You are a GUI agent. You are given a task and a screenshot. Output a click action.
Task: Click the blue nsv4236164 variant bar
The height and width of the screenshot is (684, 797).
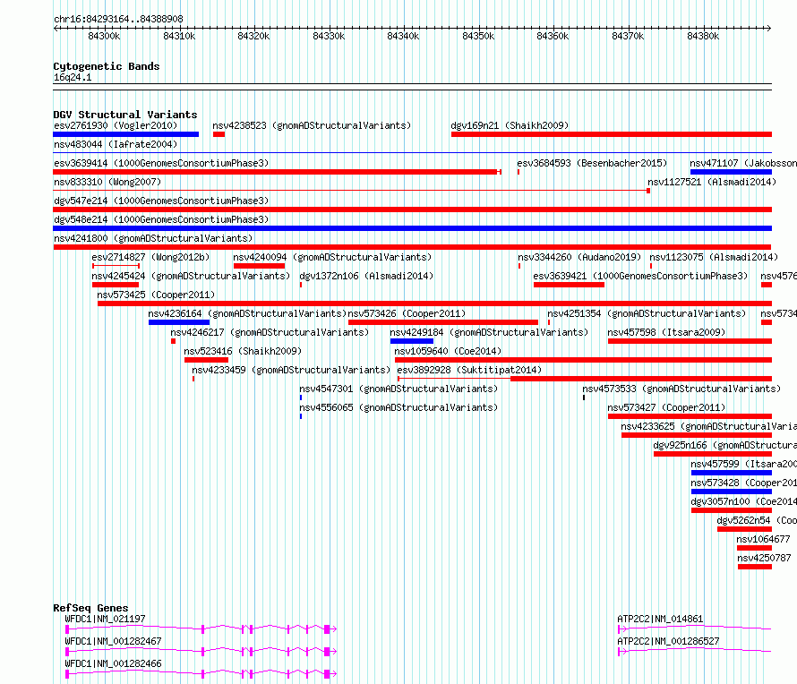pyautogui.click(x=179, y=322)
